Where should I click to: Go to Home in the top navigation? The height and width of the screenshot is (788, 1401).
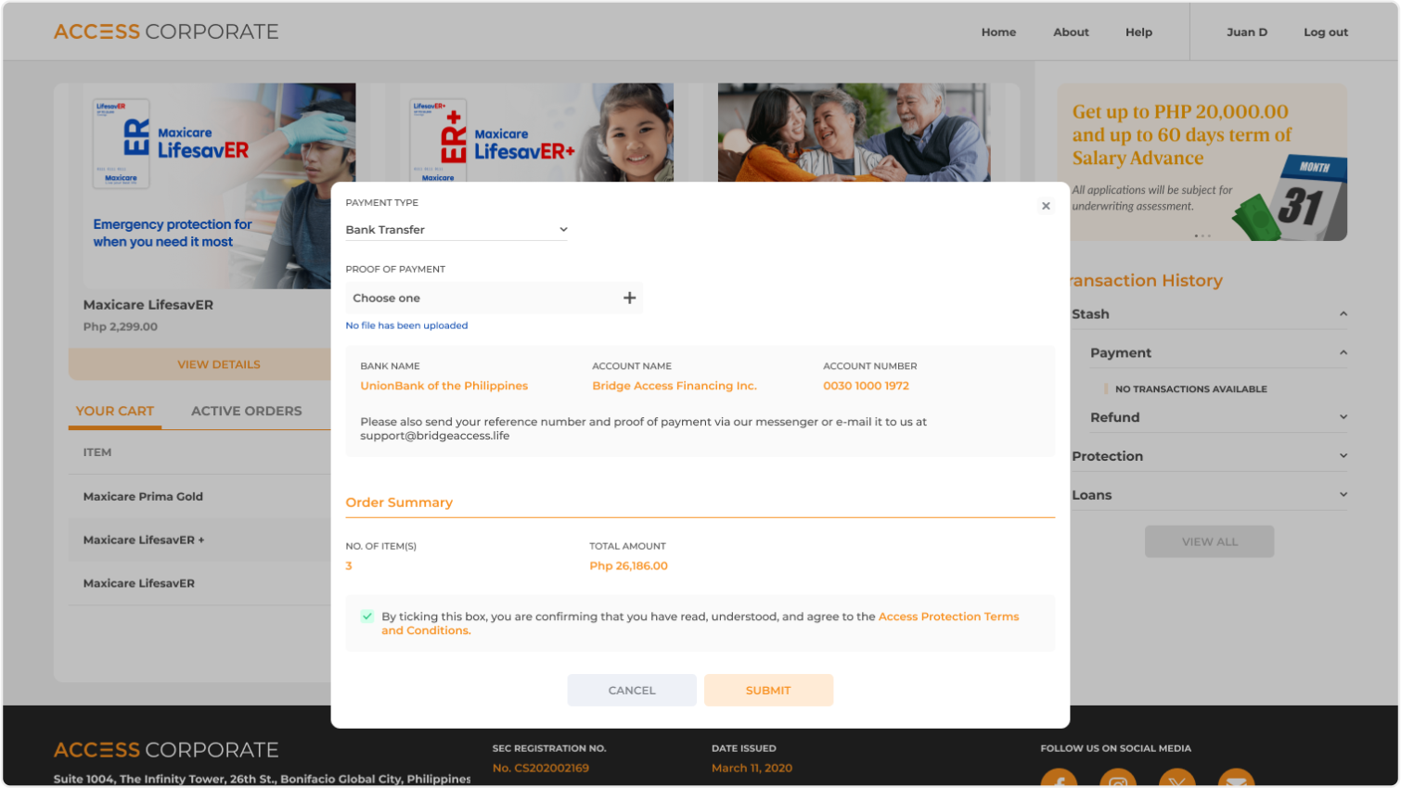[998, 32]
